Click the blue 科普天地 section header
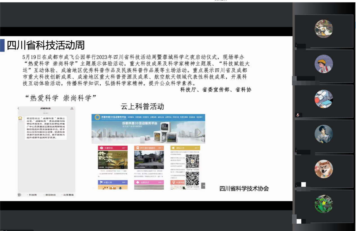356x231 pixels. tap(112, 182)
